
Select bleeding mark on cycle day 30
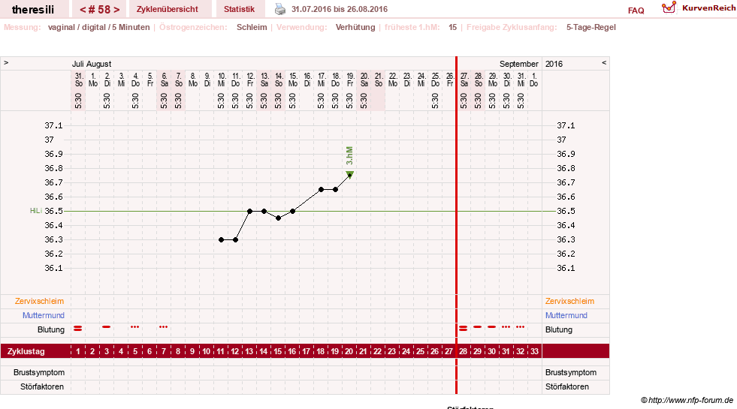491,326
